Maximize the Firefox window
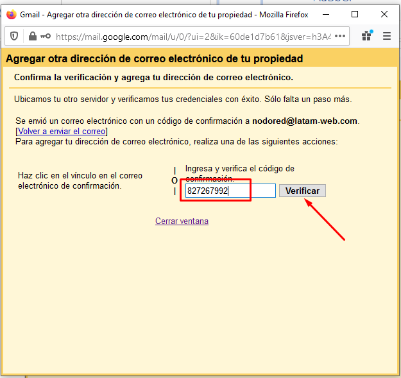This screenshot has height=378, width=401. pos(355,14)
